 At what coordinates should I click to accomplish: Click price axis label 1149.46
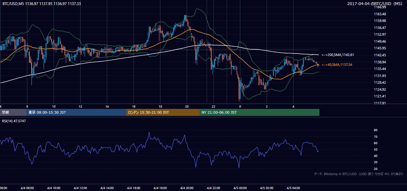pos(380,41)
